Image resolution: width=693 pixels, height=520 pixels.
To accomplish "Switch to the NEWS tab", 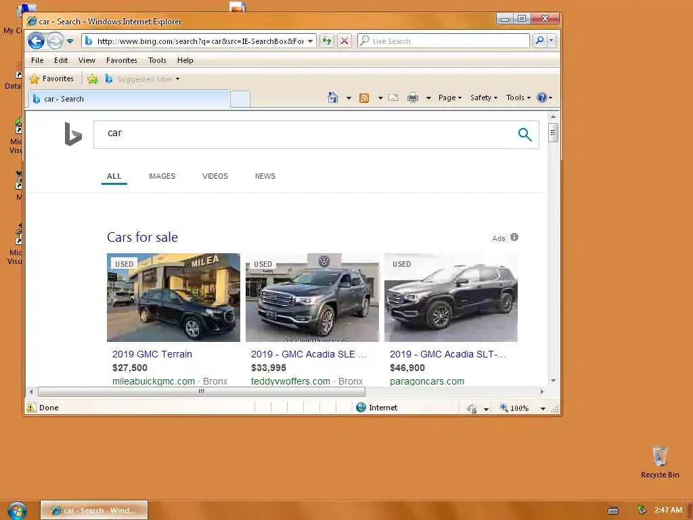I will coord(265,176).
